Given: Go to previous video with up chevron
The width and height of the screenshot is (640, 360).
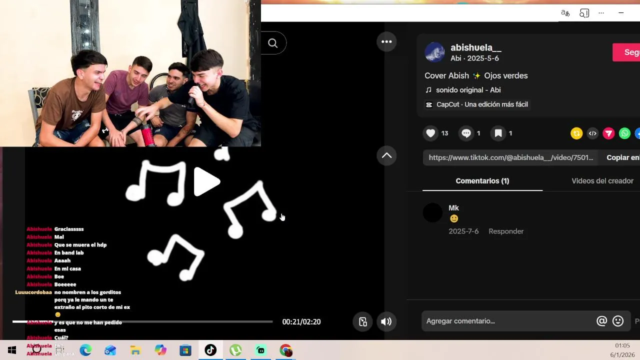Looking at the screenshot, I should pos(386,155).
